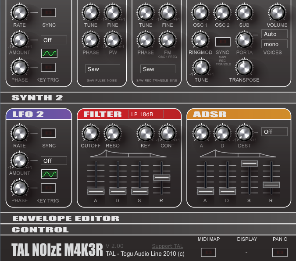Image resolution: width=296 pixels, height=261 pixels.
Task: Select the LFO 1 sine waveform display
Action: click(x=49, y=54)
